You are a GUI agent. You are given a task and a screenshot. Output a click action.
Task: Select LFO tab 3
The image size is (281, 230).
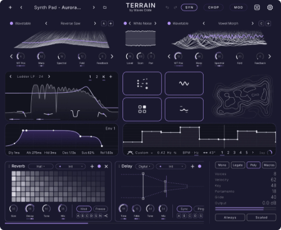[234, 153]
